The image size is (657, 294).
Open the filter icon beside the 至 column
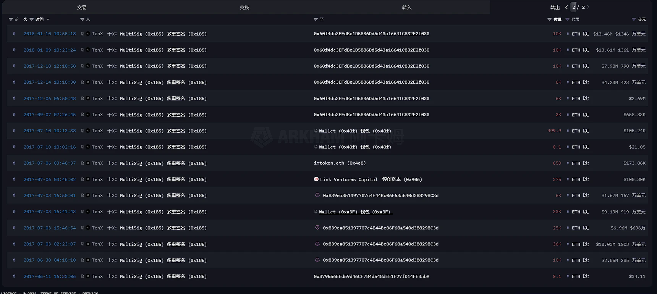(x=316, y=19)
